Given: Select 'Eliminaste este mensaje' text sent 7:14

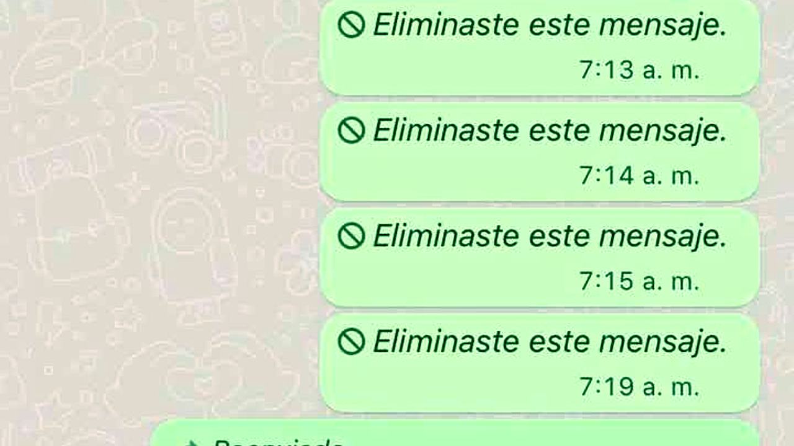Looking at the screenshot, I should click(550, 131).
